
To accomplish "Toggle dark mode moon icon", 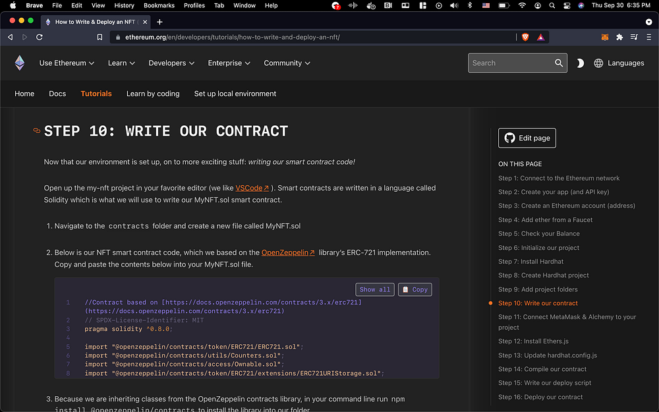I will point(580,63).
